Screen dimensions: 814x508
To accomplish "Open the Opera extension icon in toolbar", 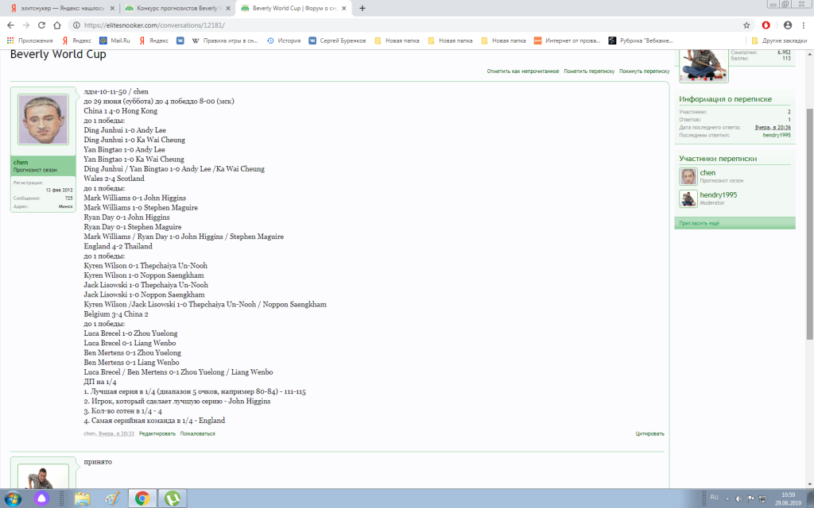I will point(766,25).
